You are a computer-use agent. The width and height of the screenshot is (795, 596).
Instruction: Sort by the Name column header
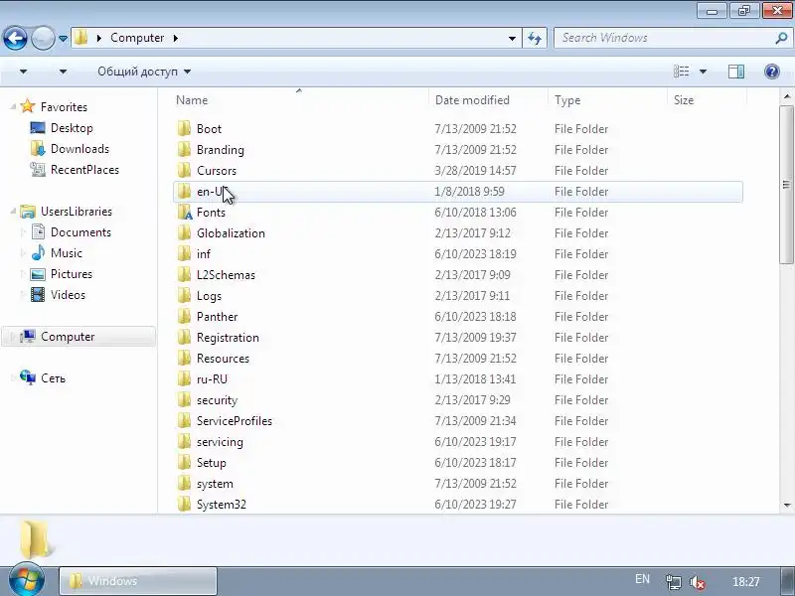pos(192,100)
